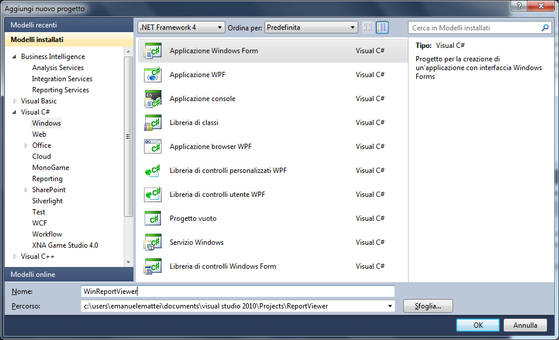
Task: Click the Libreria di classi template icon
Action: (153, 123)
